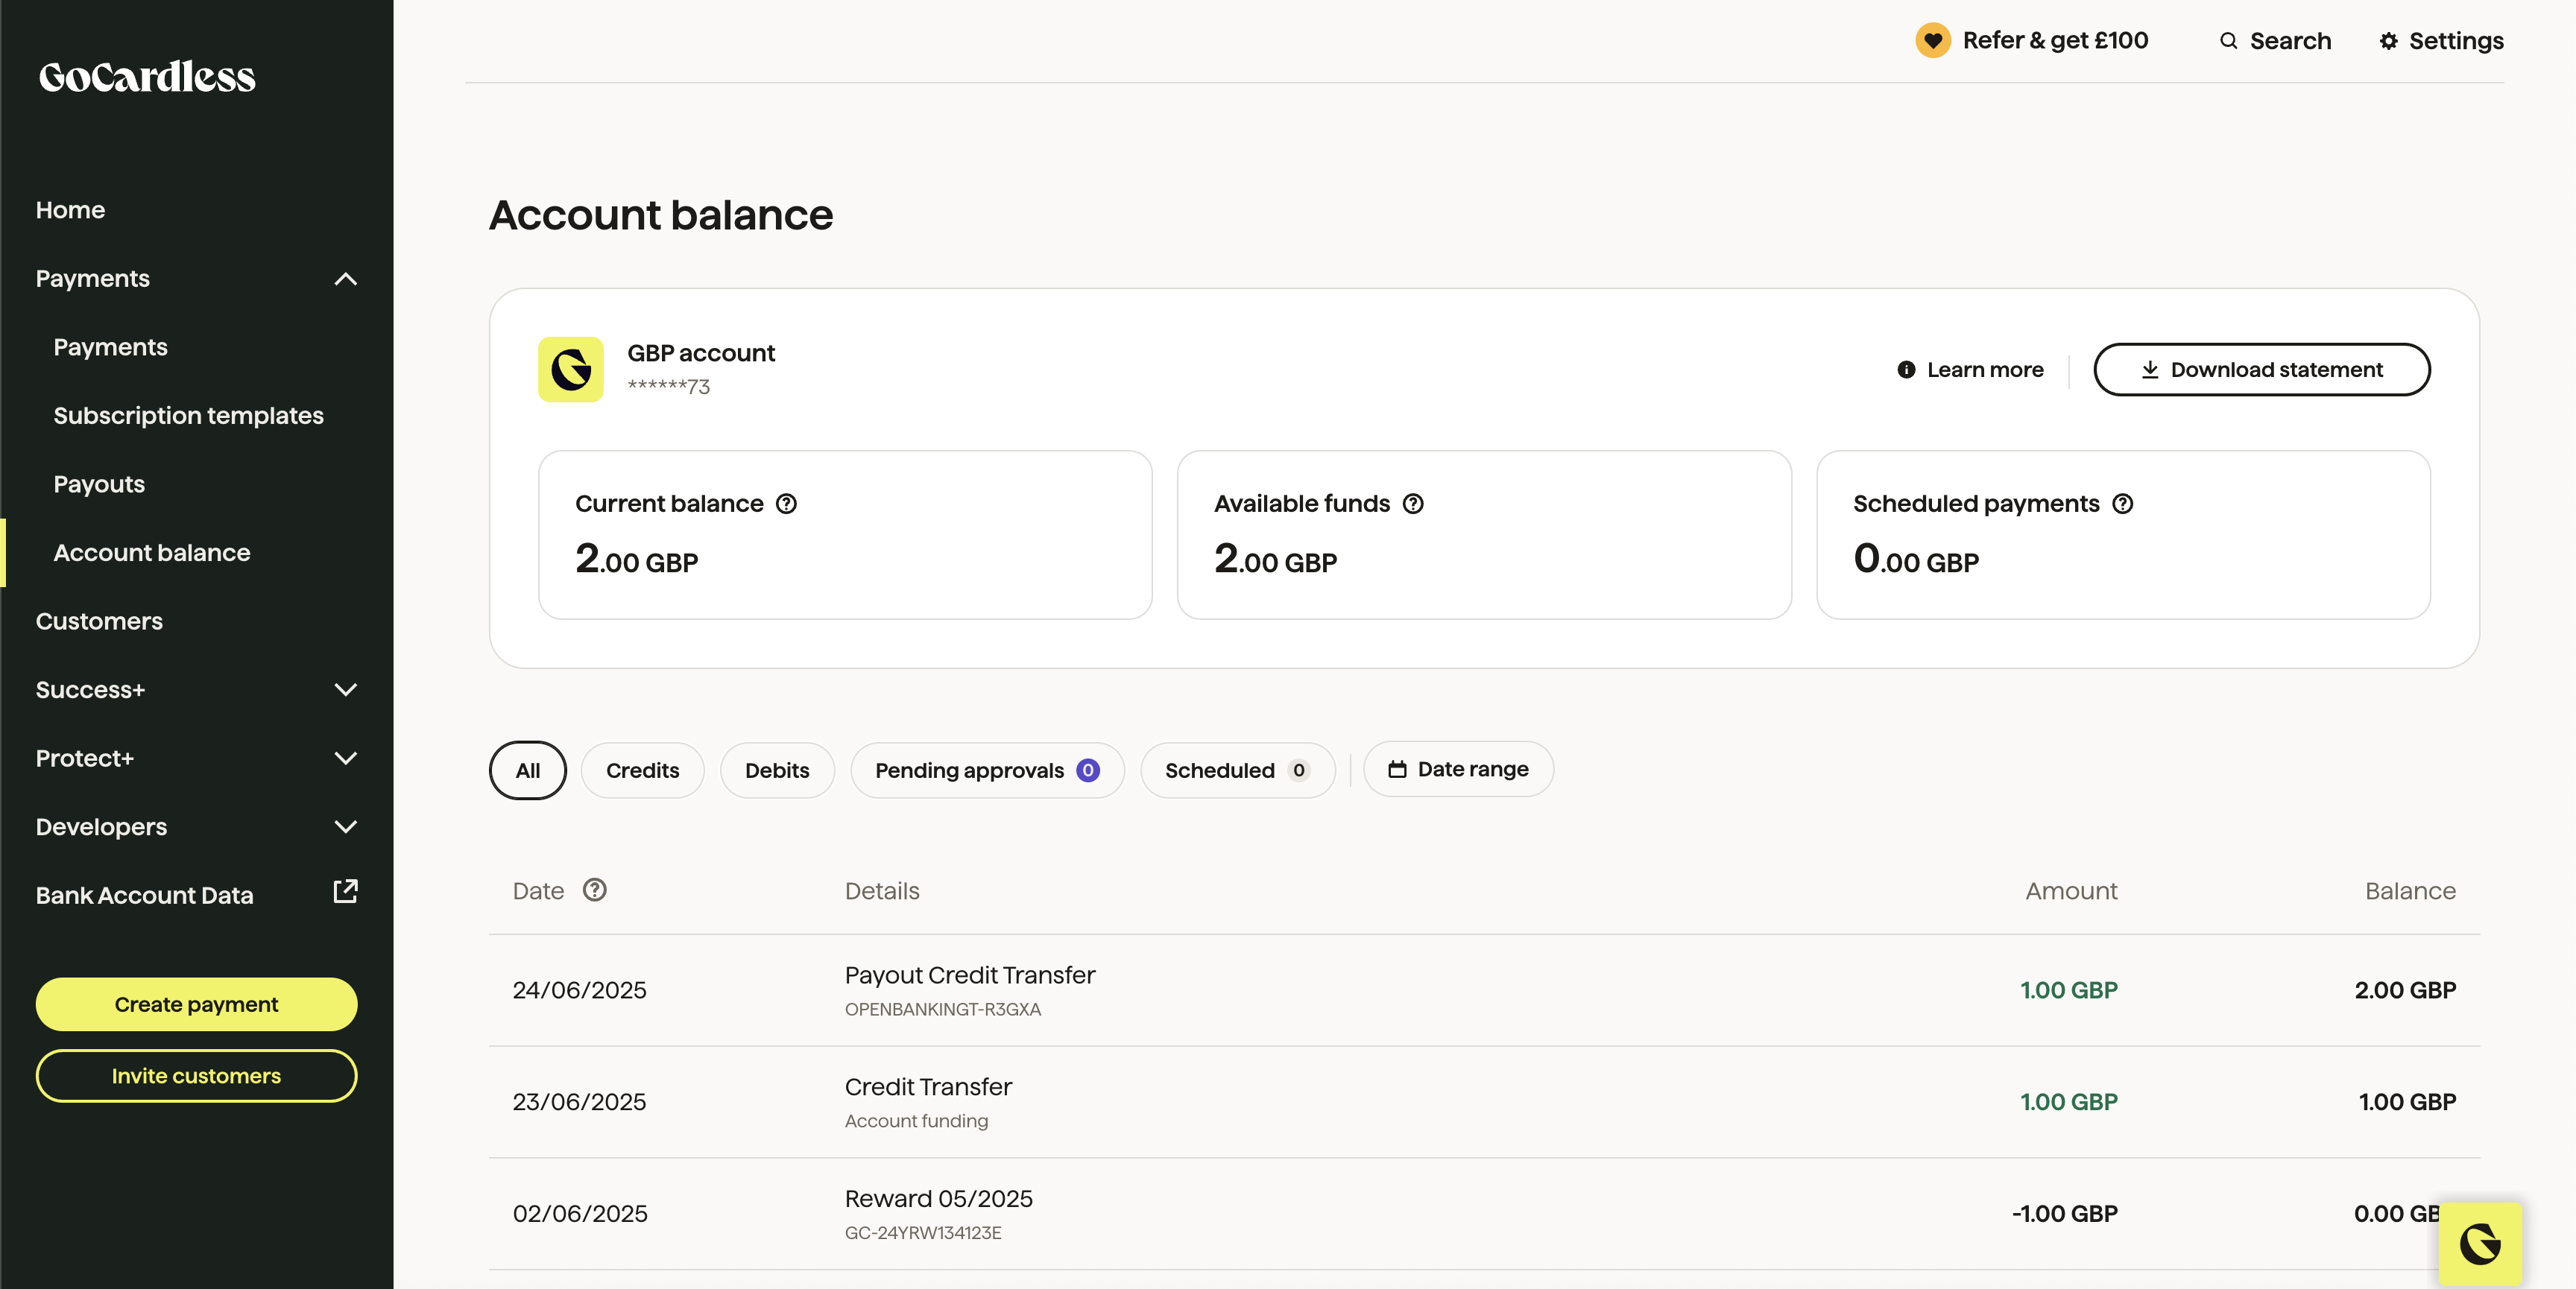Image resolution: width=2576 pixels, height=1289 pixels.
Task: Click the Credit Transfer row dated 23/06/2025
Action: pyautogui.click(x=1484, y=1102)
